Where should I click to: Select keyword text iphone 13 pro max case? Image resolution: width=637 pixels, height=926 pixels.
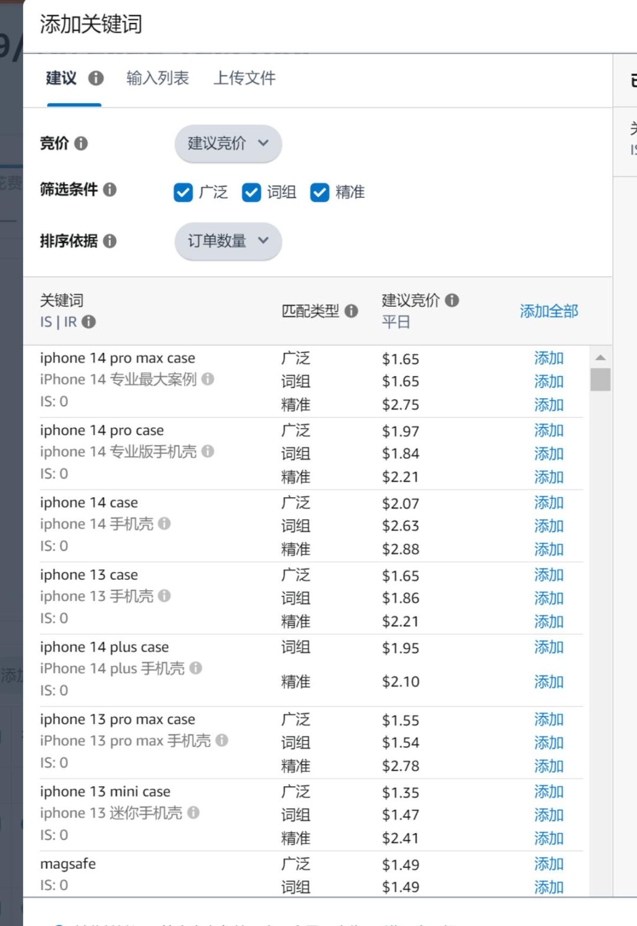point(117,720)
